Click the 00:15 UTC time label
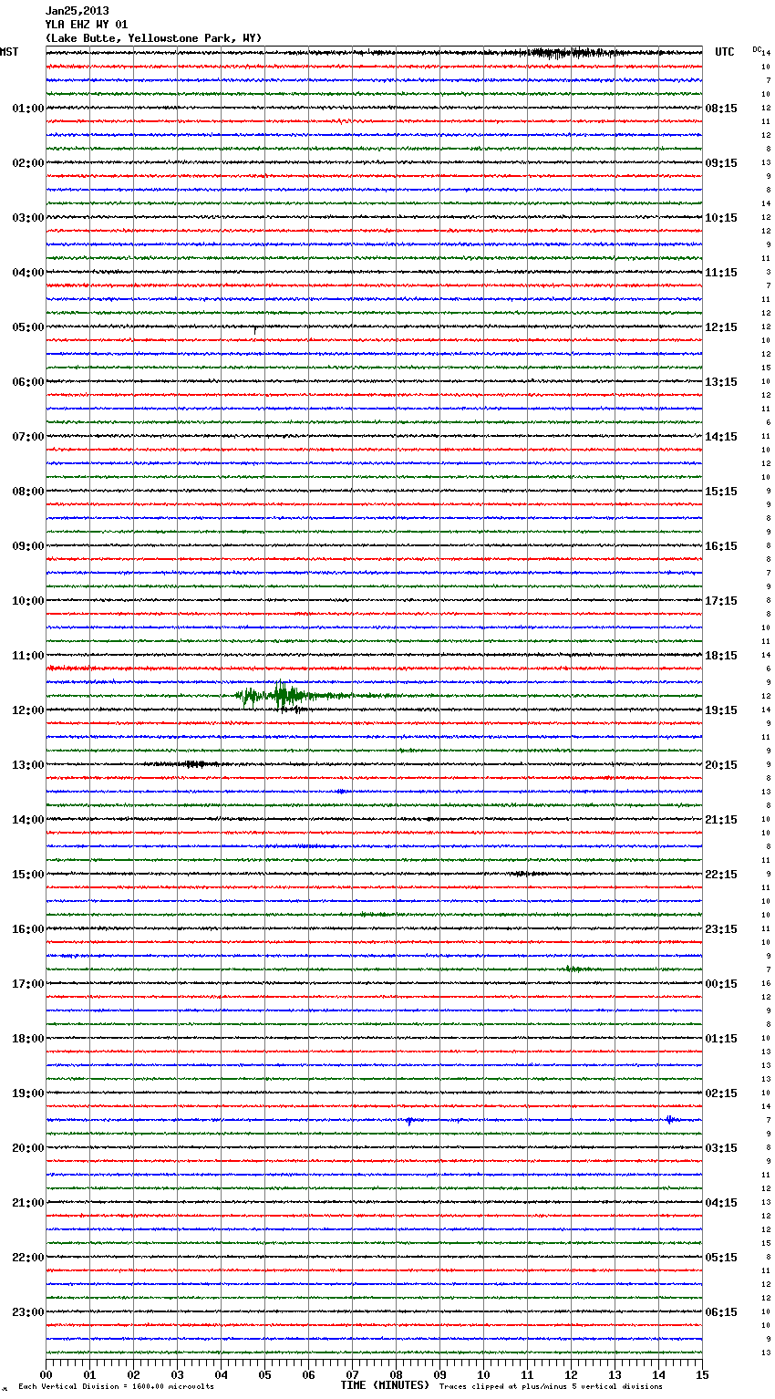 coord(721,984)
